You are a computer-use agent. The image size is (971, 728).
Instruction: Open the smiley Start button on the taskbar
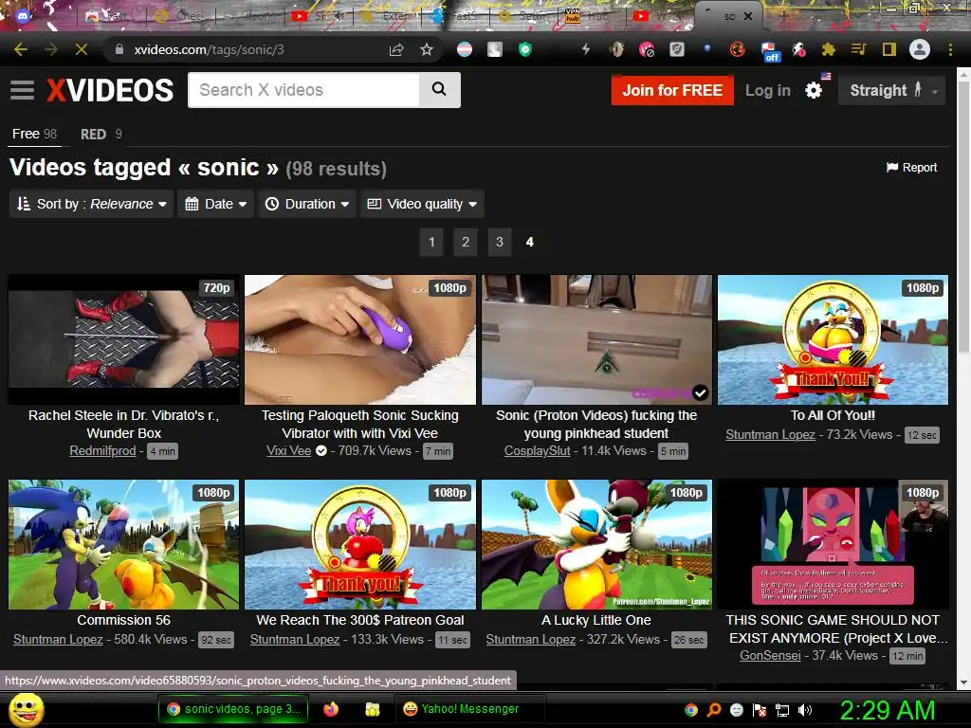point(27,709)
